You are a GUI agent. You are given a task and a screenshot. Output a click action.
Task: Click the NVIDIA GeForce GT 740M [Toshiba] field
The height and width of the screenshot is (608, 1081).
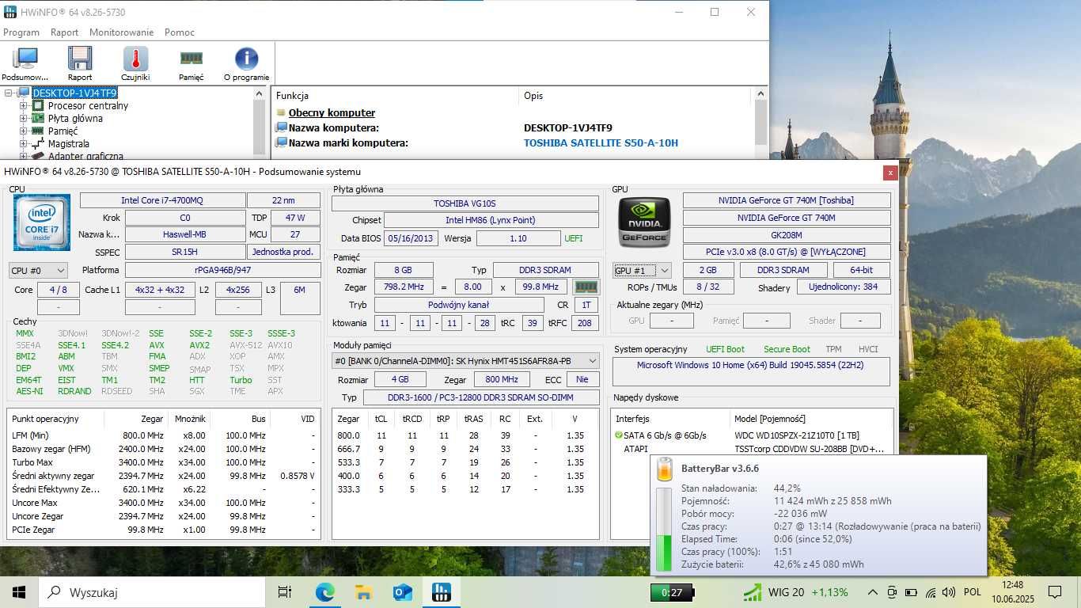787,201
